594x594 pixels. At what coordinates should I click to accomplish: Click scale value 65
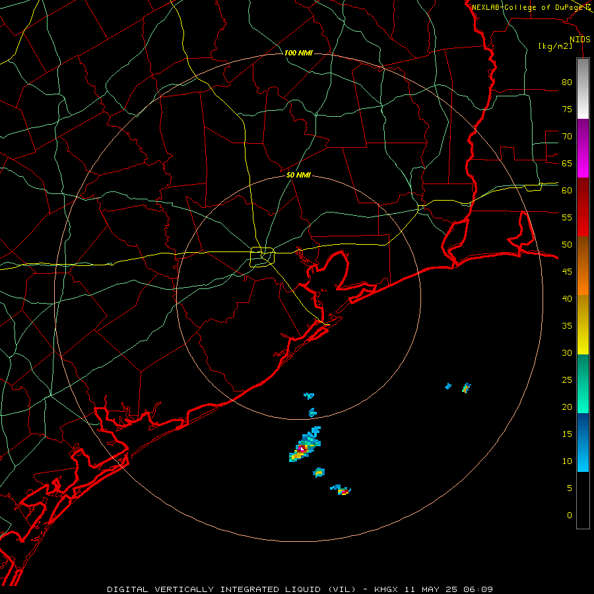coord(567,163)
